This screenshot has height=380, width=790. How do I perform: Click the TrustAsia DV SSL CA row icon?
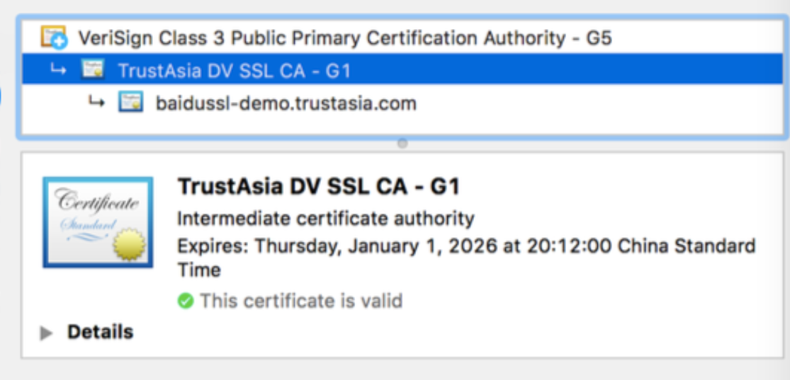point(93,70)
